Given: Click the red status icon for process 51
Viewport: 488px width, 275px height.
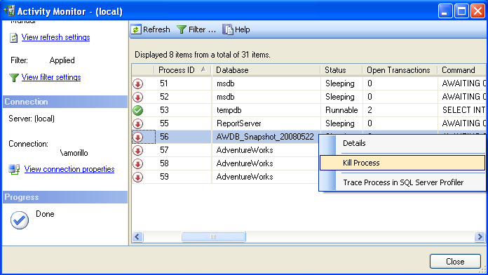Looking at the screenshot, I should click(x=138, y=83).
